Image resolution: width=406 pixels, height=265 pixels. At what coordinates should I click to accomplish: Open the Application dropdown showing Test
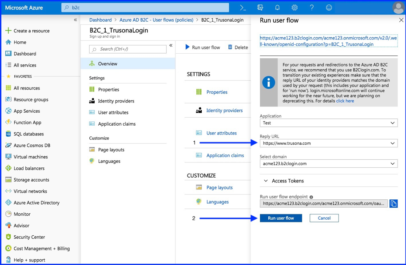(x=329, y=123)
